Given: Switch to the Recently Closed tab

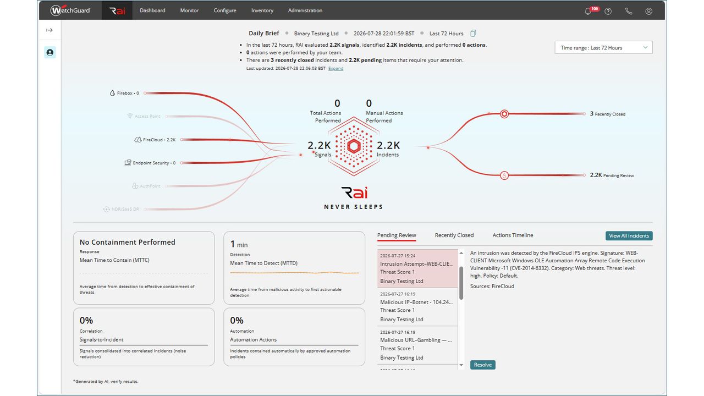Looking at the screenshot, I should point(454,235).
